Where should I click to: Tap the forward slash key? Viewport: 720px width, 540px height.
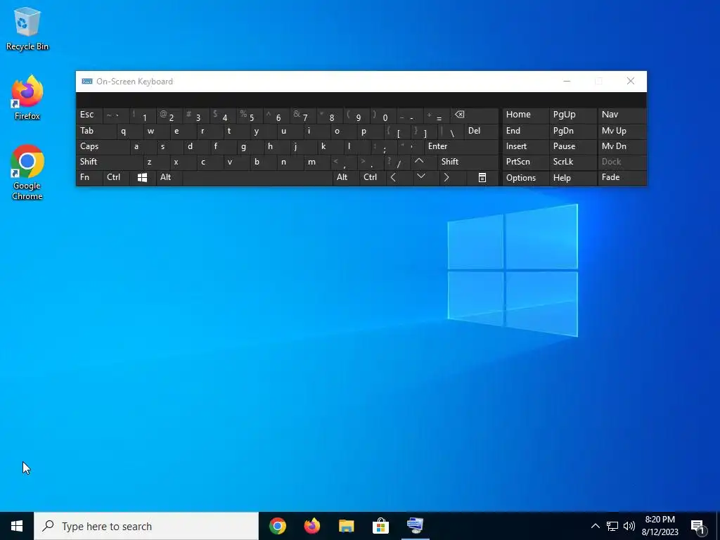tap(398, 162)
